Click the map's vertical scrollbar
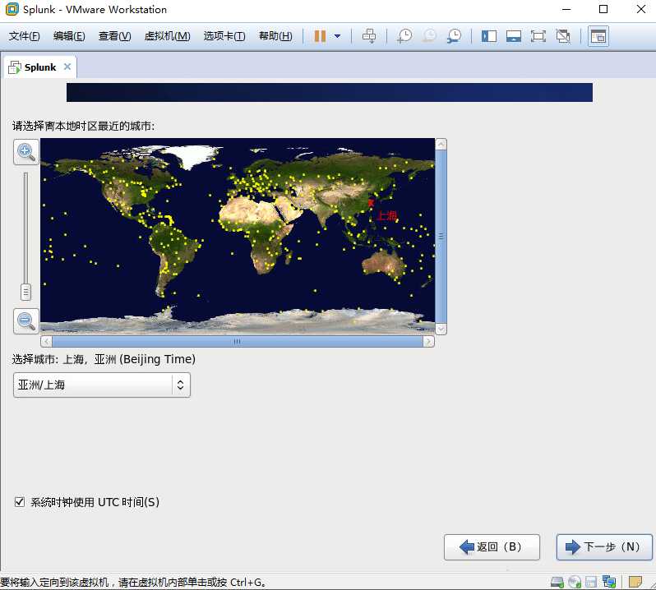 click(441, 237)
